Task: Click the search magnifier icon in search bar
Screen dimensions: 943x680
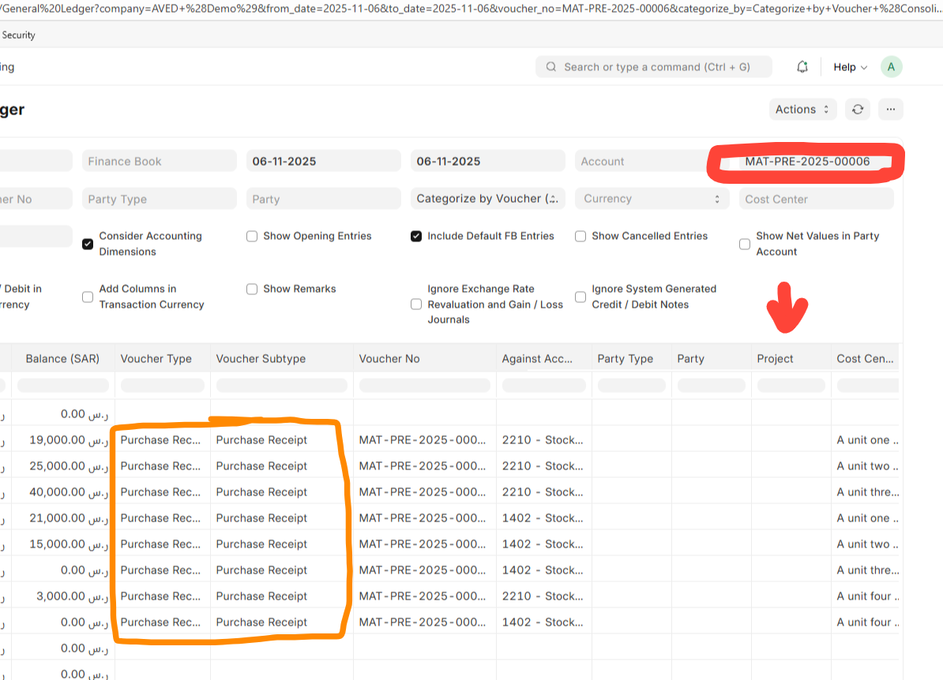Action: (x=550, y=67)
